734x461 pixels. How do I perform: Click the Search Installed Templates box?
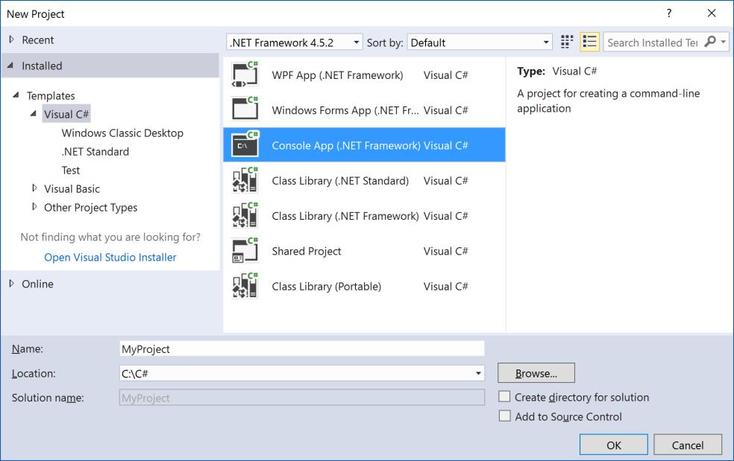click(653, 42)
